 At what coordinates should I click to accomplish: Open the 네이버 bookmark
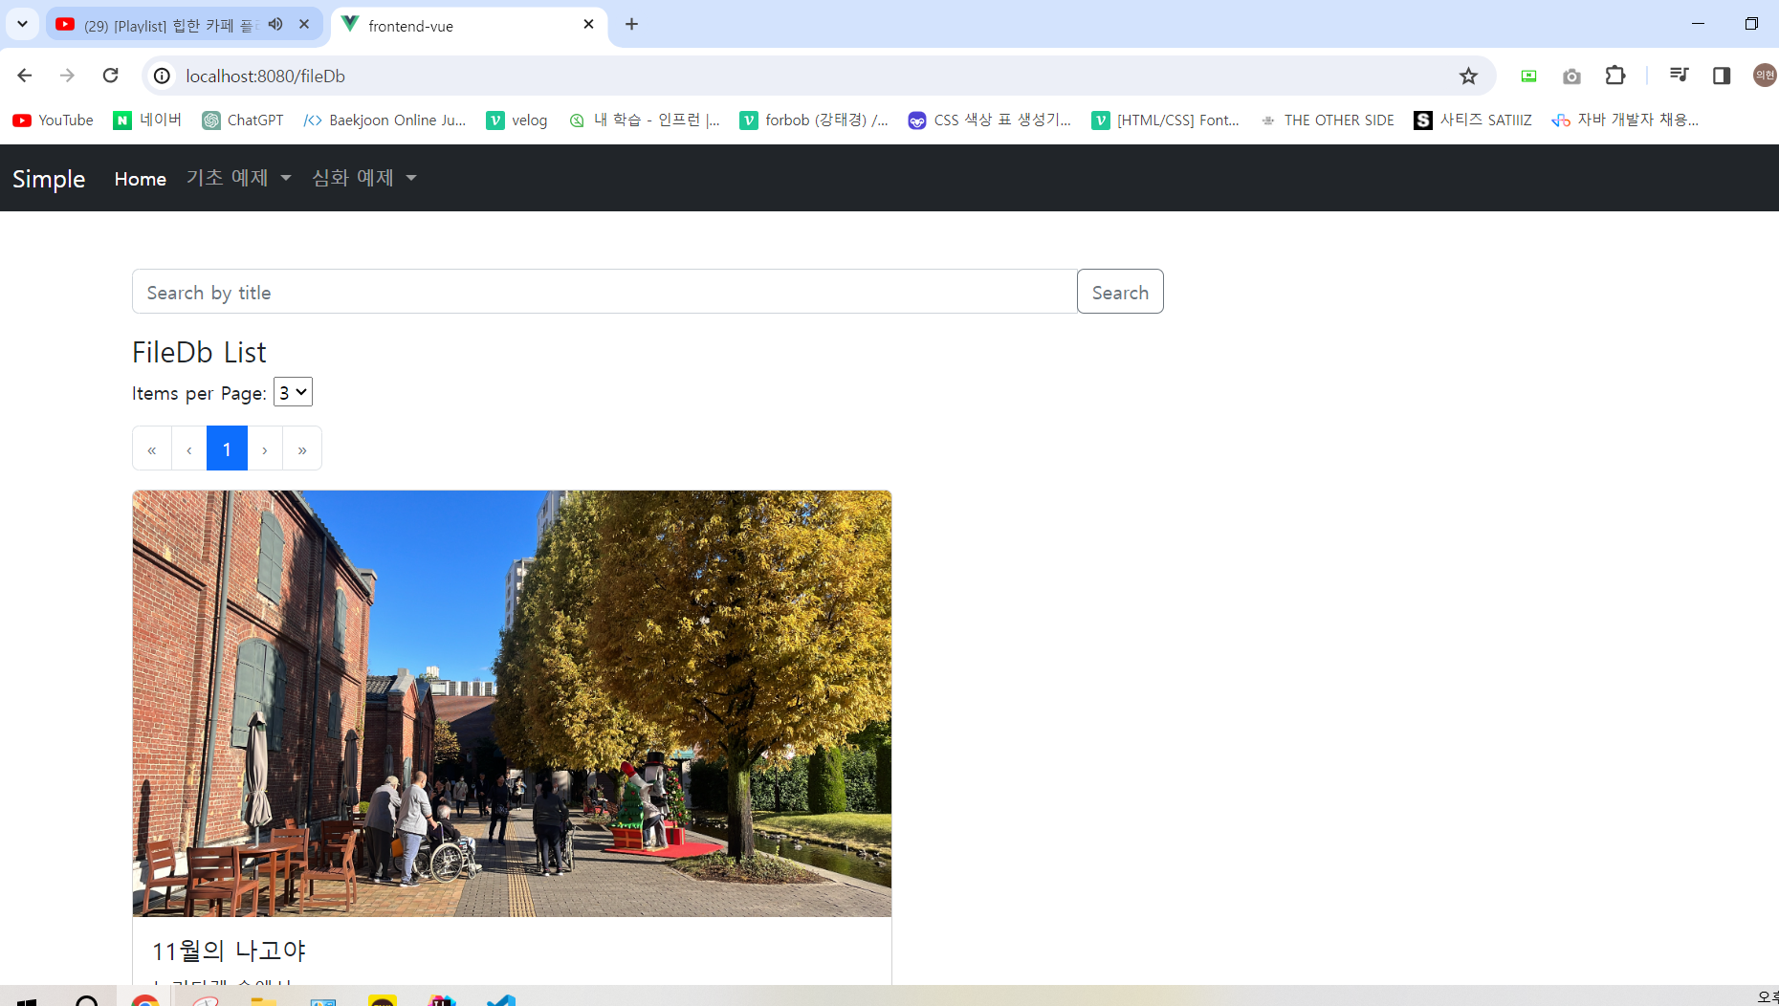click(x=147, y=120)
